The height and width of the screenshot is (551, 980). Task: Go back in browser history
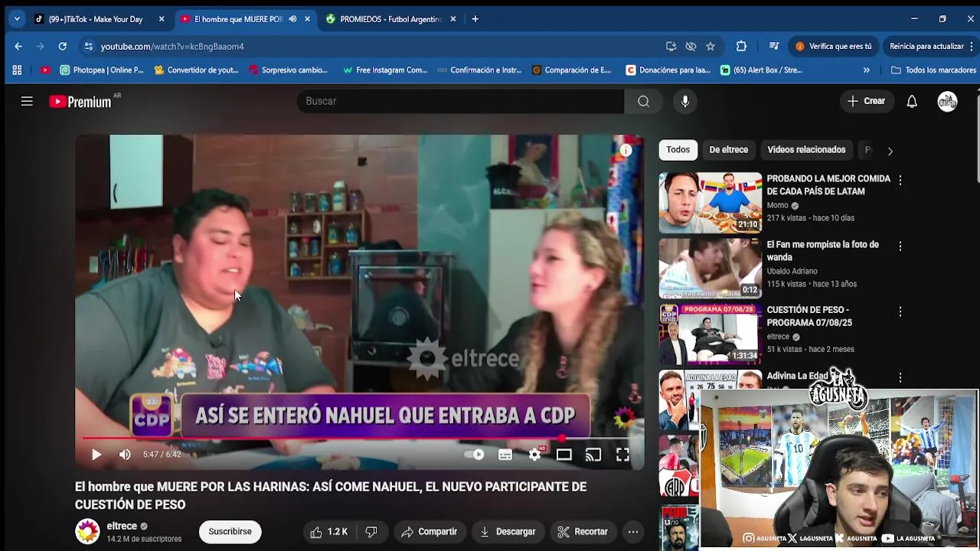click(x=18, y=47)
